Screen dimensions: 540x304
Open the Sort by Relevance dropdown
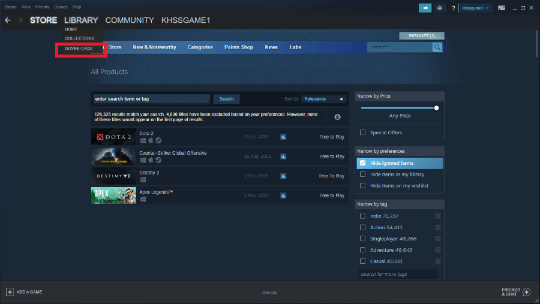324,99
